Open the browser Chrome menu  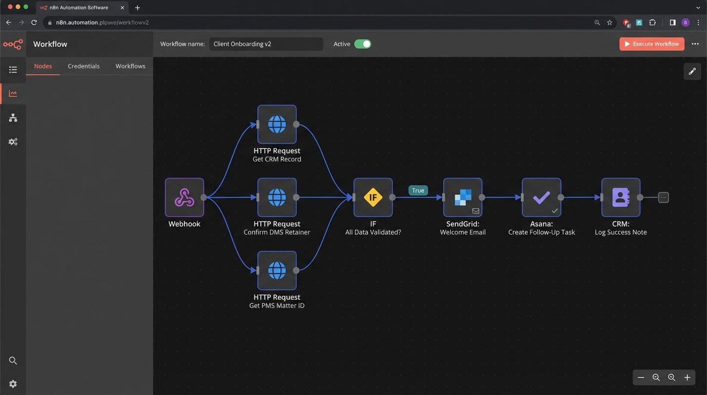click(x=698, y=23)
